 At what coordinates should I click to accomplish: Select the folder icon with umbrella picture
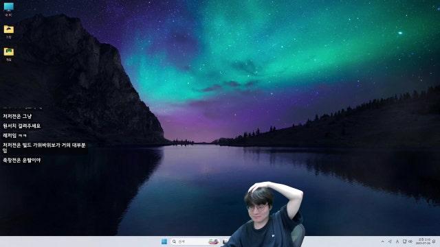[9, 32]
